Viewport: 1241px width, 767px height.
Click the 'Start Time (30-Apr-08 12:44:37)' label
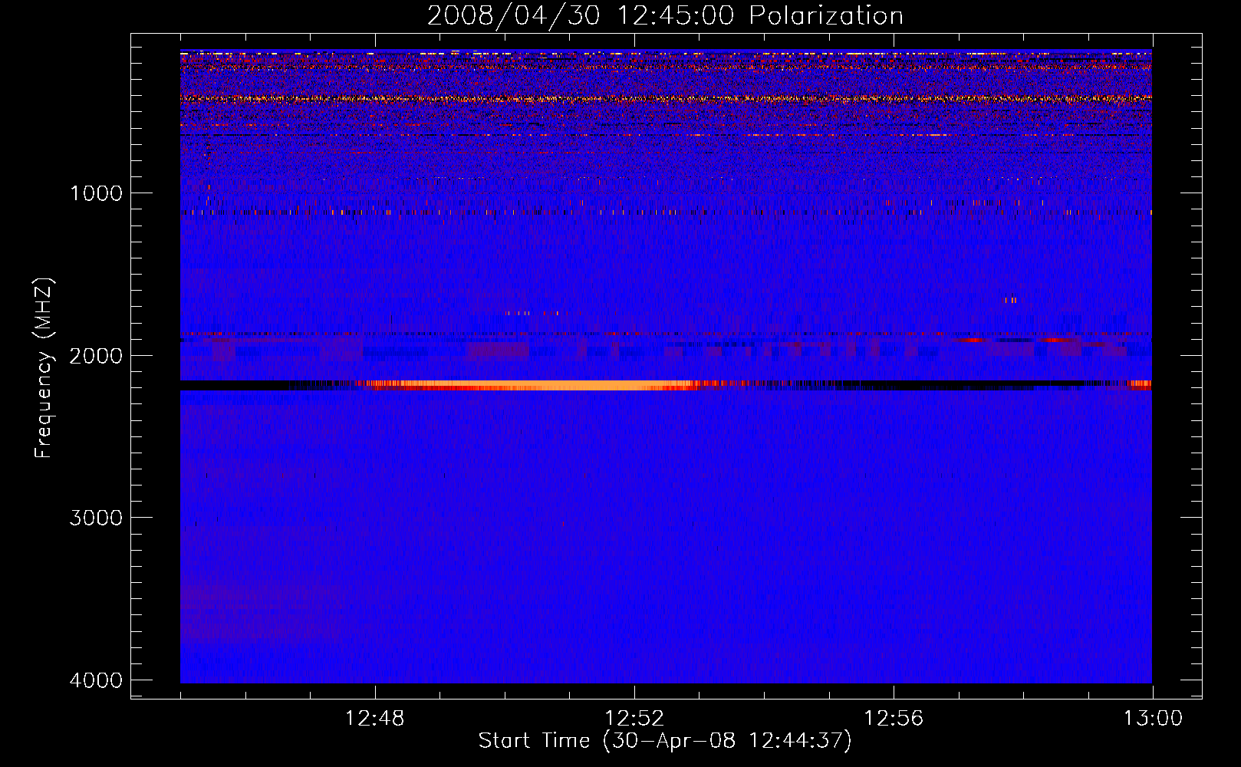(x=665, y=741)
